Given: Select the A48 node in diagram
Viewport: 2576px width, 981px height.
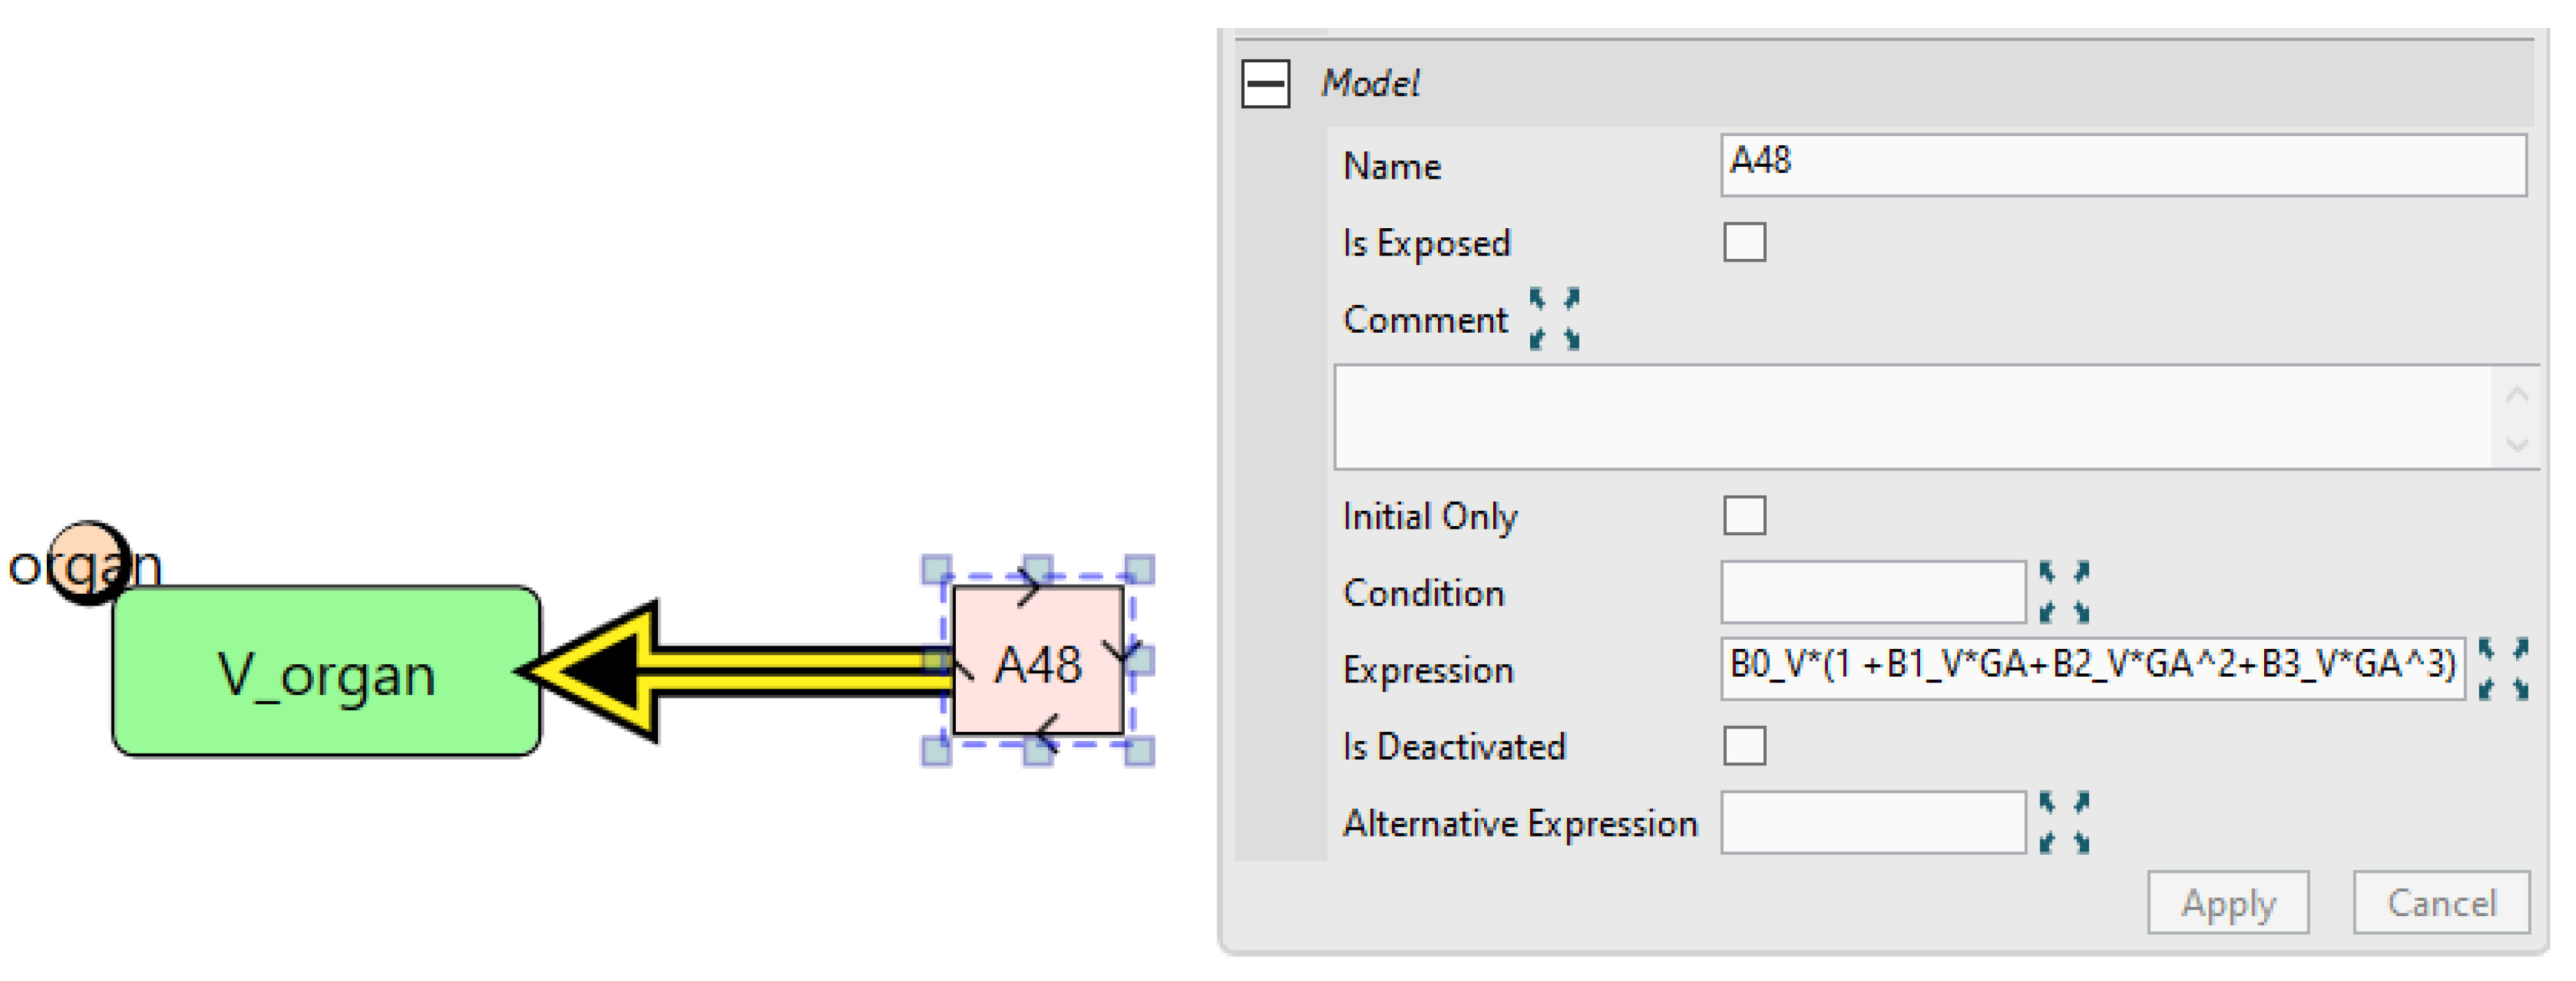Looking at the screenshot, I should [x=1038, y=662].
